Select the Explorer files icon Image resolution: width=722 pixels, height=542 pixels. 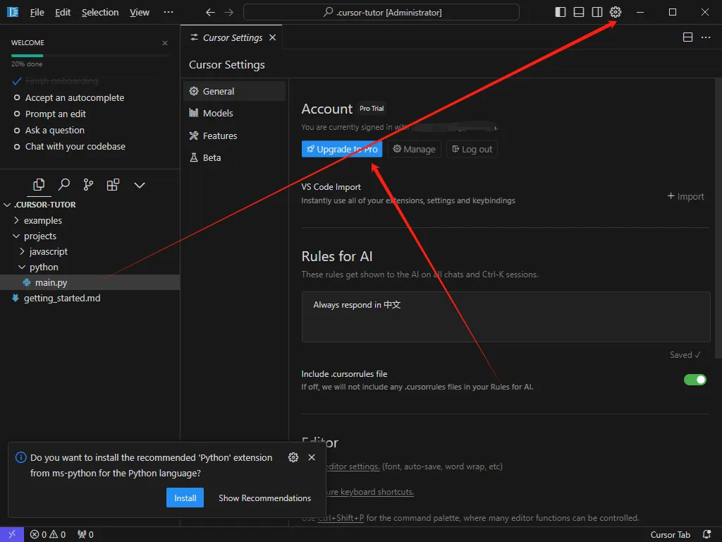[39, 185]
